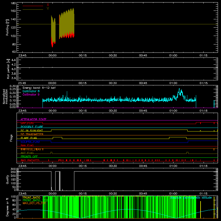221x221 pixels.
Task: Click 'Absolute geomagnetic latitude' legend text
Action: coord(191,198)
